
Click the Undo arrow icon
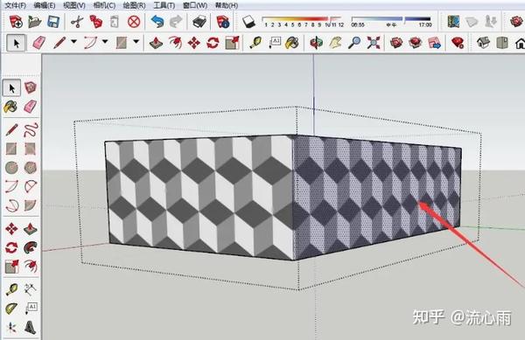(x=157, y=22)
